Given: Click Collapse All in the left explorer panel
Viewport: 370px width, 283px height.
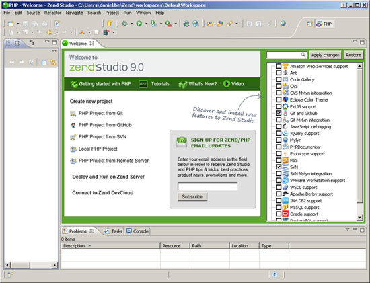Looking at the screenshot, I should pyautogui.click(x=44, y=63).
